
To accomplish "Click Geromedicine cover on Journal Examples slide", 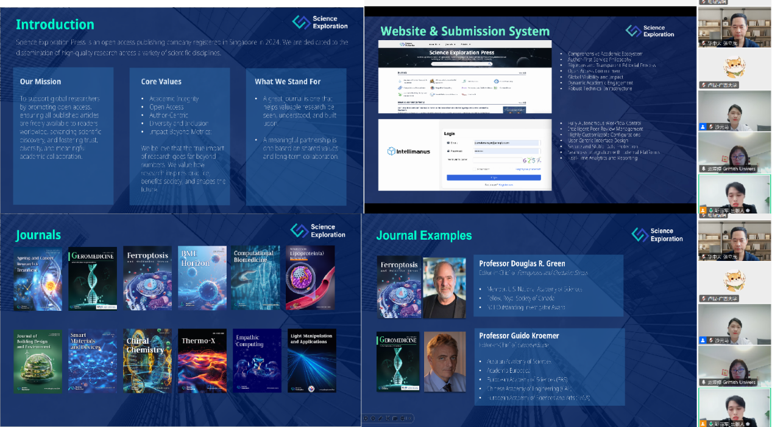I will [x=398, y=361].
